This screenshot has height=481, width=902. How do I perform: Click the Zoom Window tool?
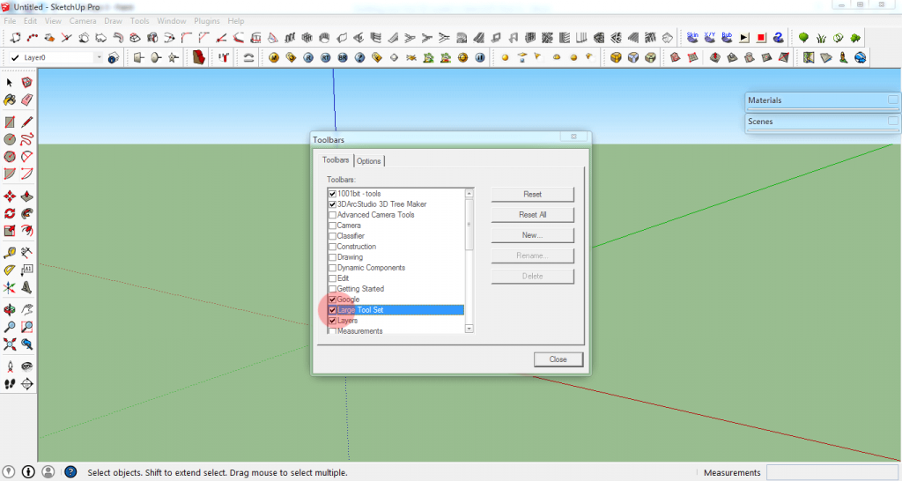tap(26, 327)
